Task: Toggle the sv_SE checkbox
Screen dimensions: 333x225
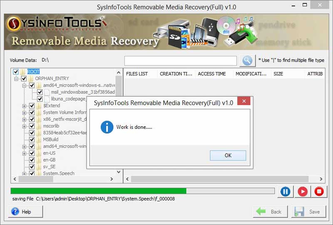Action: coord(32,167)
